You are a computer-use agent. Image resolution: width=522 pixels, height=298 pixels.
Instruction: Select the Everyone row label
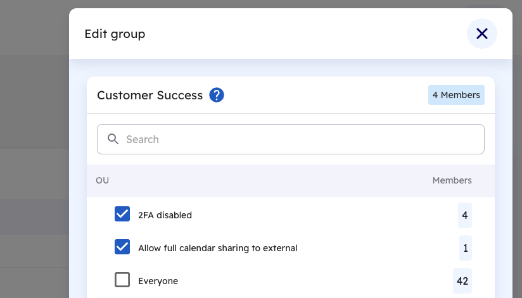158,281
